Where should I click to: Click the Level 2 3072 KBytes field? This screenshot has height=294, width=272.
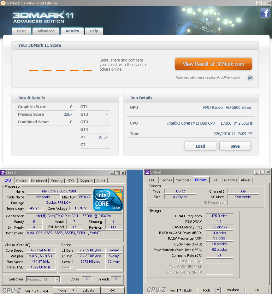[x=91, y=262]
